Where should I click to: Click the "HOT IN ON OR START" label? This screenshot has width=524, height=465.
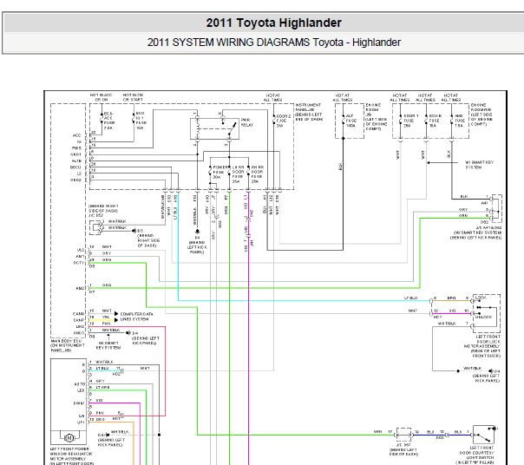[x=133, y=97]
